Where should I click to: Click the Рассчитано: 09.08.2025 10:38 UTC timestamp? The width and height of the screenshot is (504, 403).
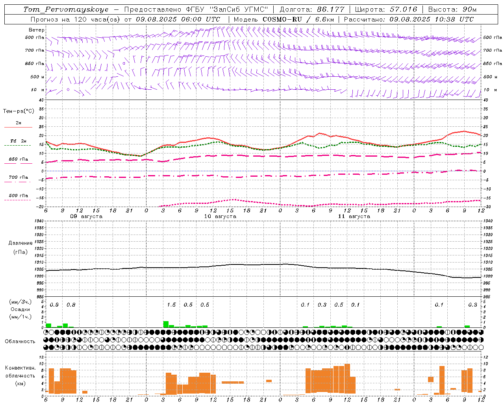409,19
